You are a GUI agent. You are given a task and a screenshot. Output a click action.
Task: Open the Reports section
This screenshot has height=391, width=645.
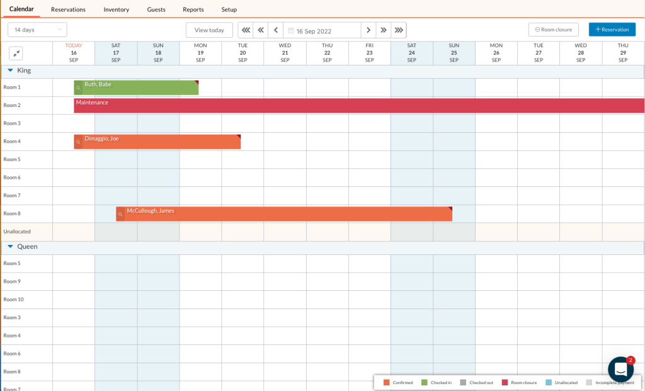[193, 9]
